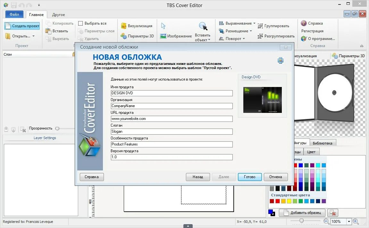The image size is (369, 228).
Task: Click Копировать in the ribbon
Action: [x=60, y=23]
